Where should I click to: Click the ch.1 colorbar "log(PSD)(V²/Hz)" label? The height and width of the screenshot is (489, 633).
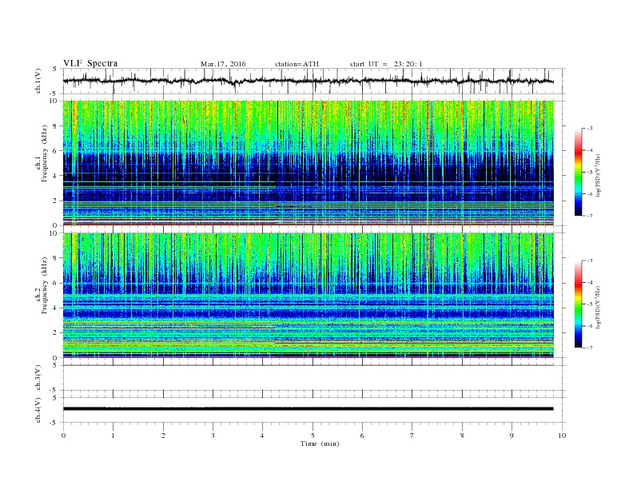(x=598, y=175)
